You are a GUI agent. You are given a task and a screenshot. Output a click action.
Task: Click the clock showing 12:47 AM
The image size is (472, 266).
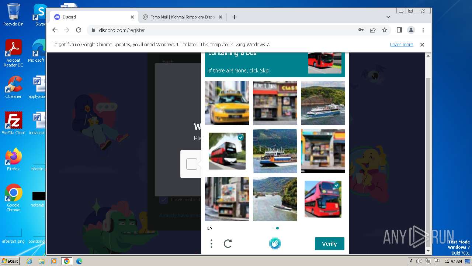[x=454, y=261]
